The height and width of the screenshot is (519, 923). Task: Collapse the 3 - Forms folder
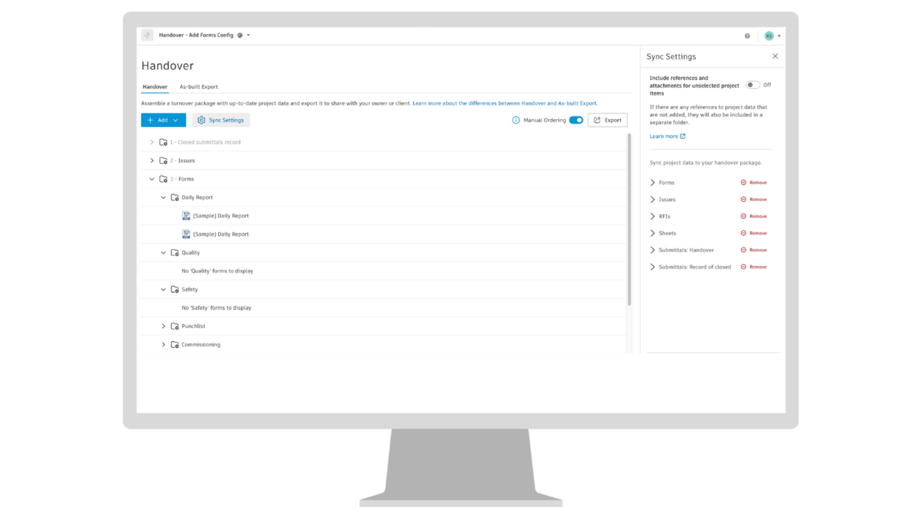(x=152, y=179)
